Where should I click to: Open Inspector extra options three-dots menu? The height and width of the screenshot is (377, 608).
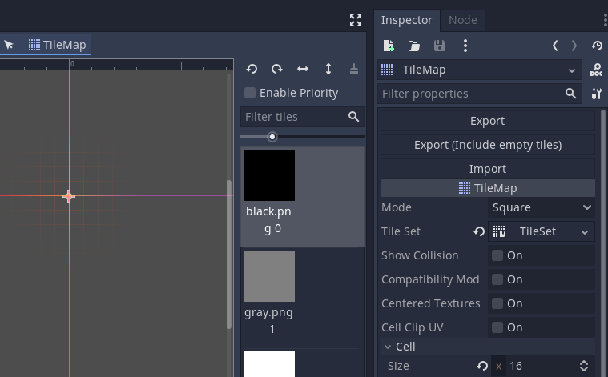pyautogui.click(x=465, y=46)
